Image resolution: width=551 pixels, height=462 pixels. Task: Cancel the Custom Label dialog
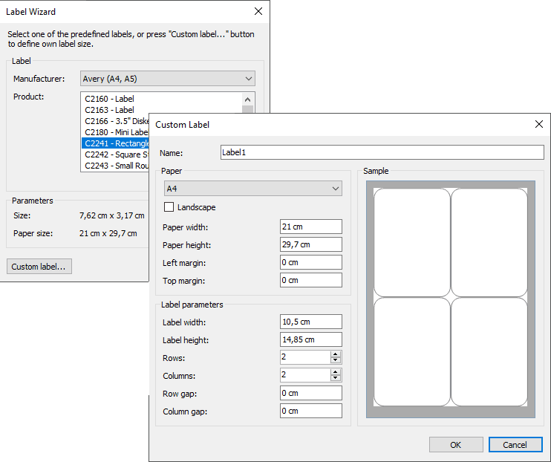[515, 445]
